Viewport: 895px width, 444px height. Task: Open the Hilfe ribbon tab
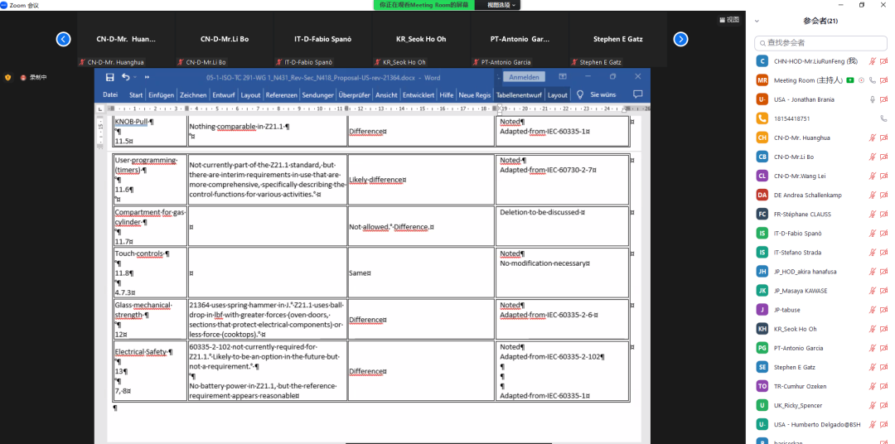(447, 95)
